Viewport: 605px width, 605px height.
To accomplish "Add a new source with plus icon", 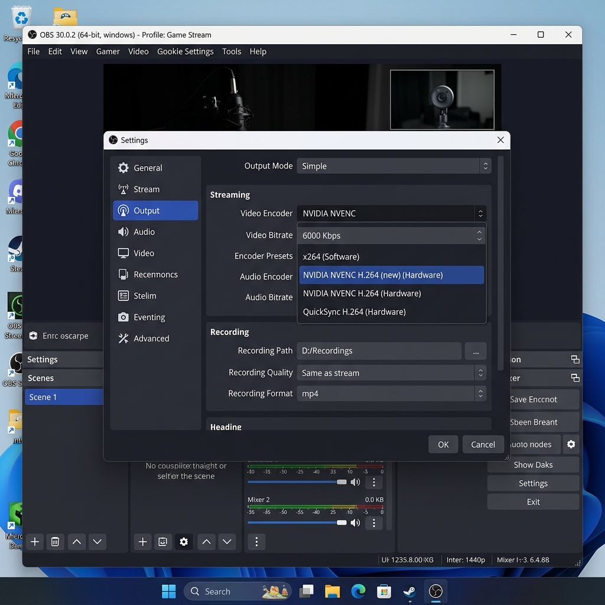I will point(143,542).
